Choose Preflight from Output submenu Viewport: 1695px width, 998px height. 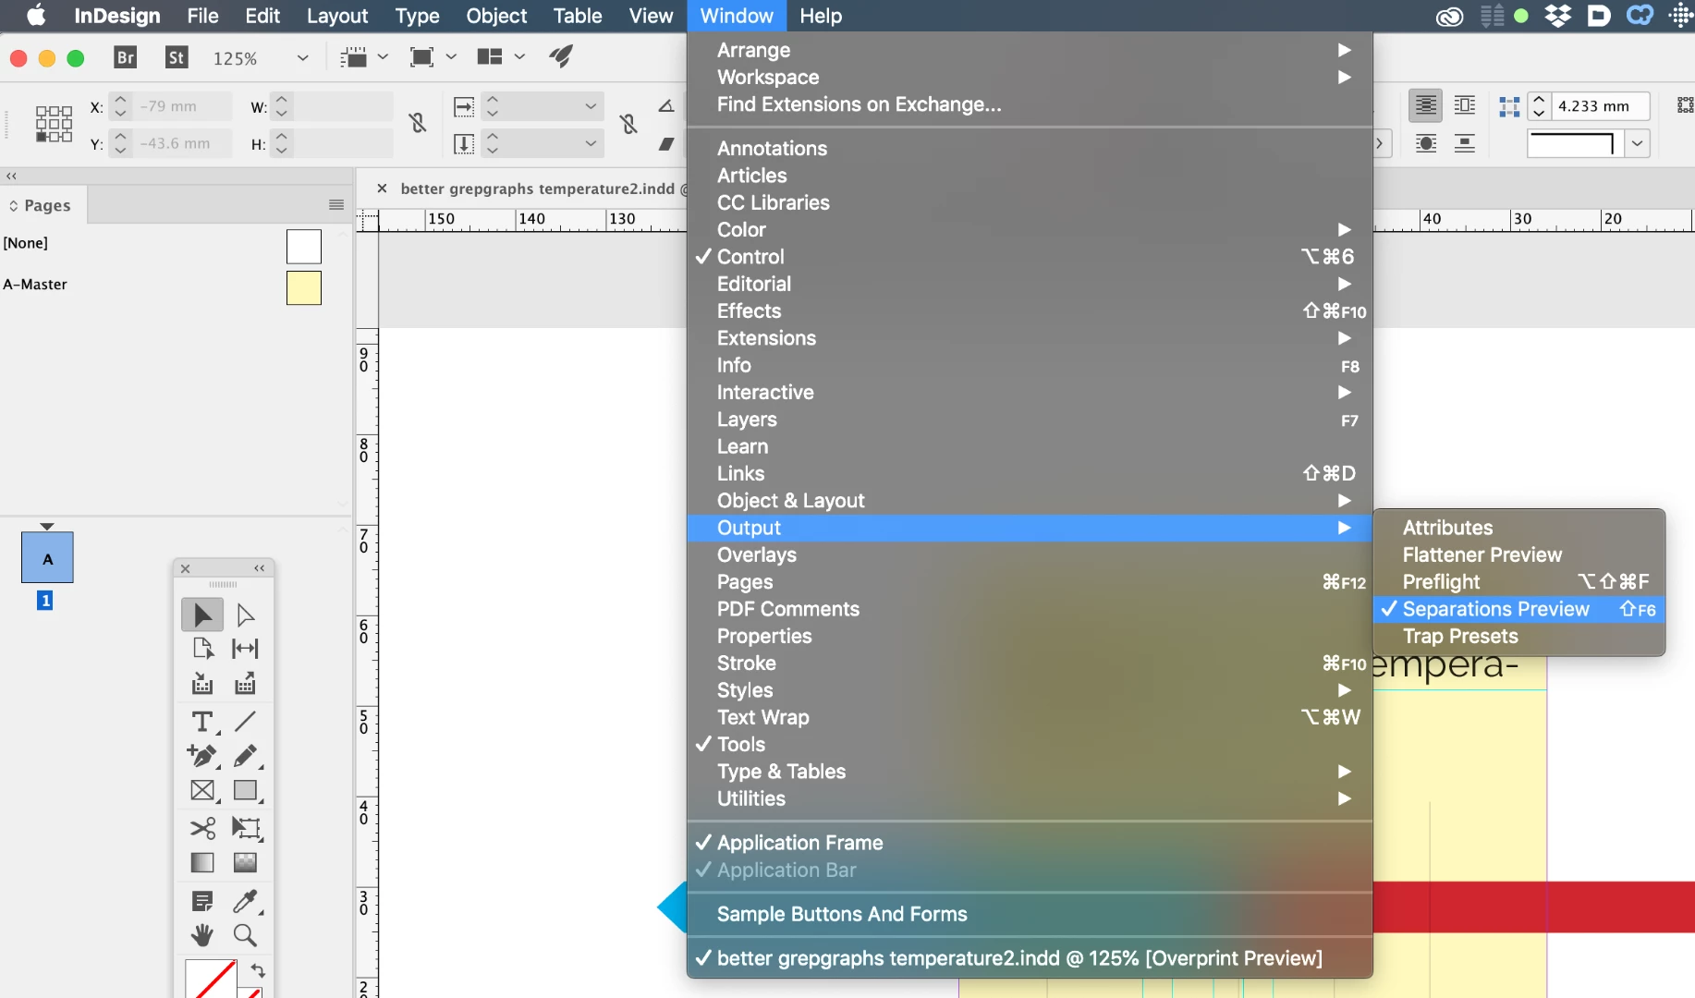pos(1519,582)
